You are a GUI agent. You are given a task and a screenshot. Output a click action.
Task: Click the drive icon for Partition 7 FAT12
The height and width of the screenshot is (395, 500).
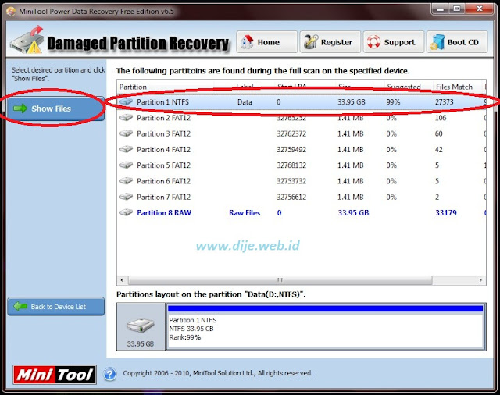[126, 197]
